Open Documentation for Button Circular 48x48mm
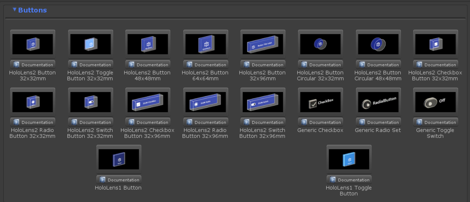This screenshot has height=202, width=470. pos(378,65)
